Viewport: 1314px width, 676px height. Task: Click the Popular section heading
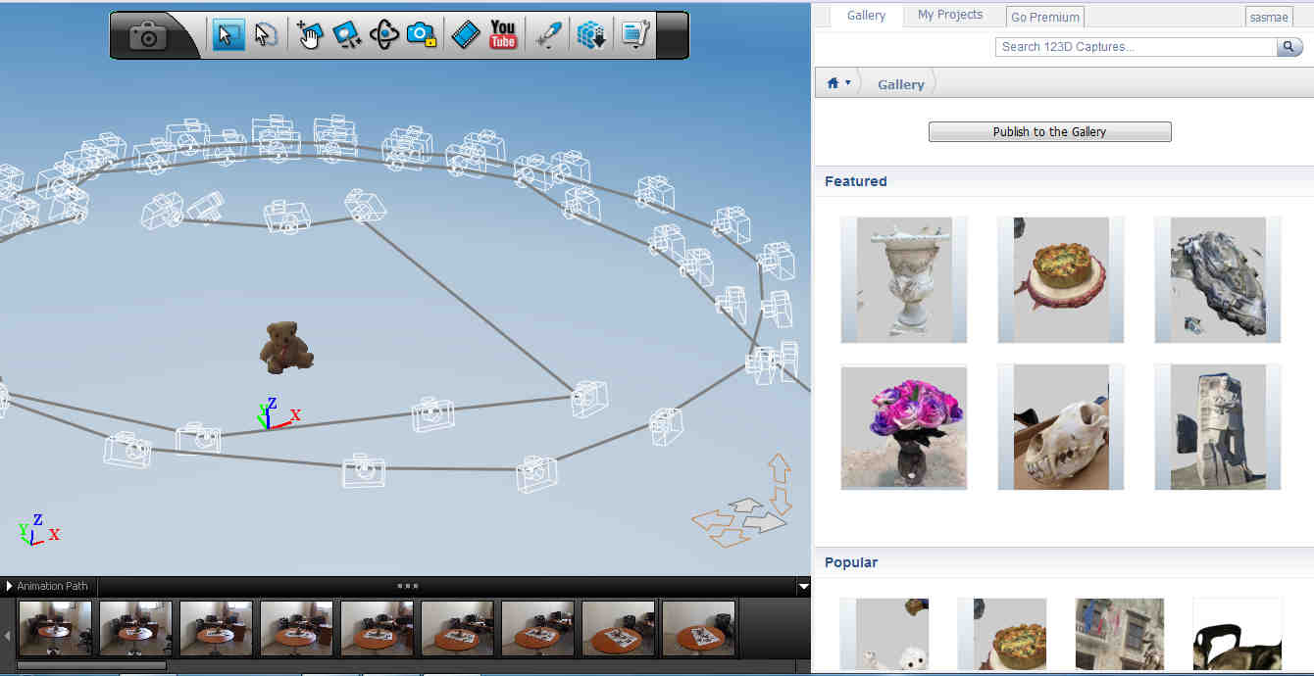(851, 562)
